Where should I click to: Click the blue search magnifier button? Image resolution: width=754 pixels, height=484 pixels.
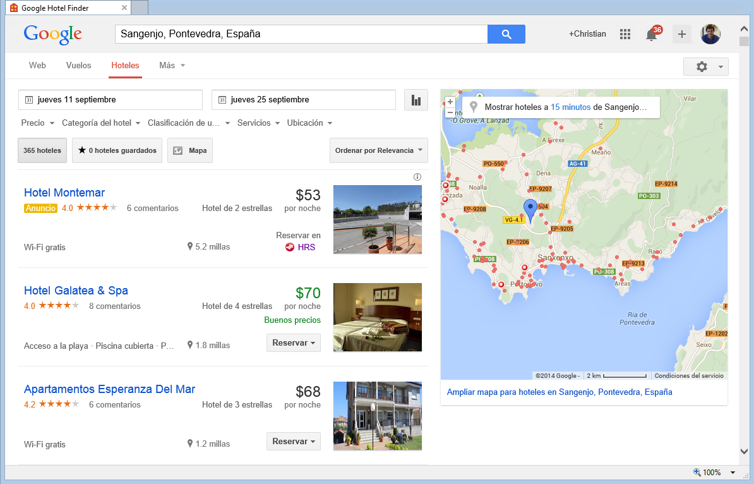pyautogui.click(x=506, y=34)
